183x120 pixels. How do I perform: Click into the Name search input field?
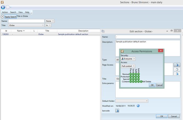(26, 21)
